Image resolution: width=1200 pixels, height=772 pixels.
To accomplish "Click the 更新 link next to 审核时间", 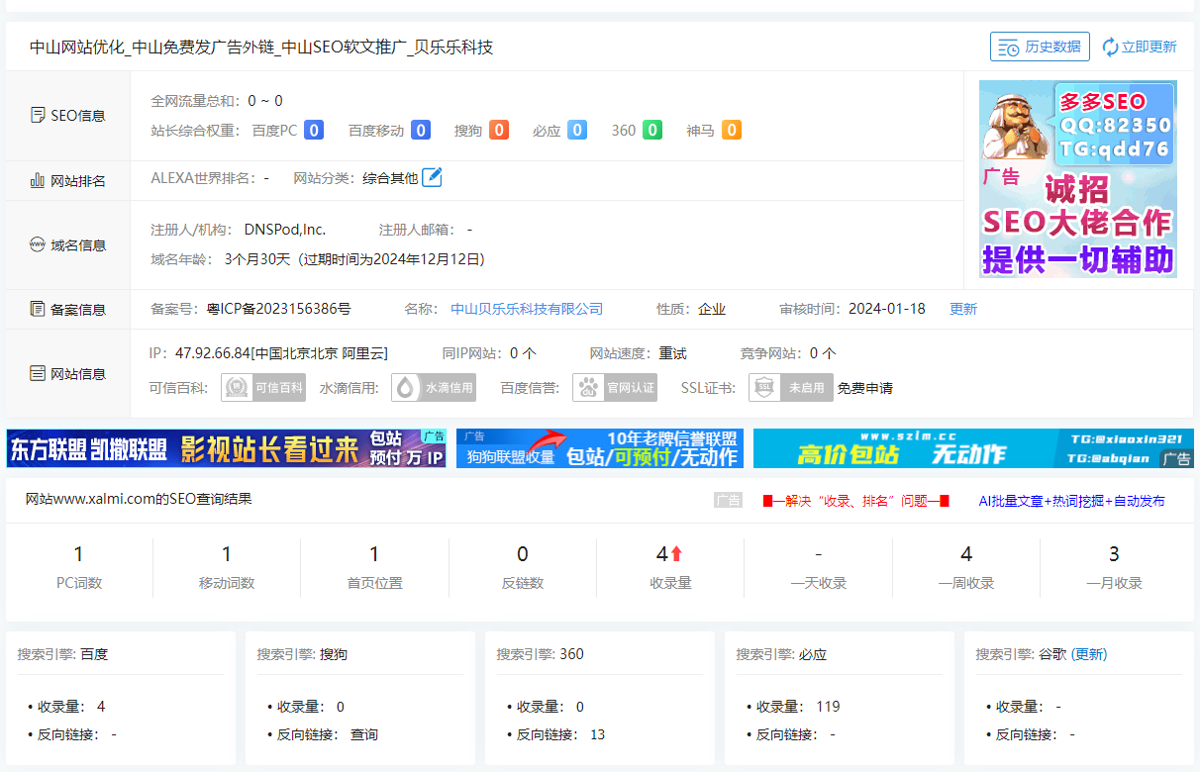I will point(963,309).
